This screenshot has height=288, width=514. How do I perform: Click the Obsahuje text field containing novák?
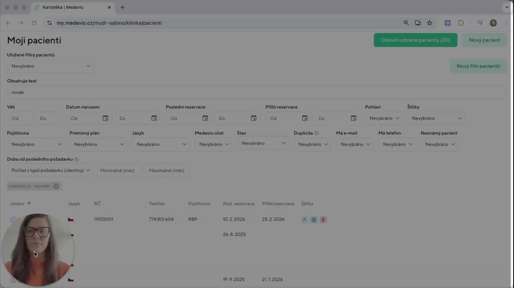tap(257, 92)
